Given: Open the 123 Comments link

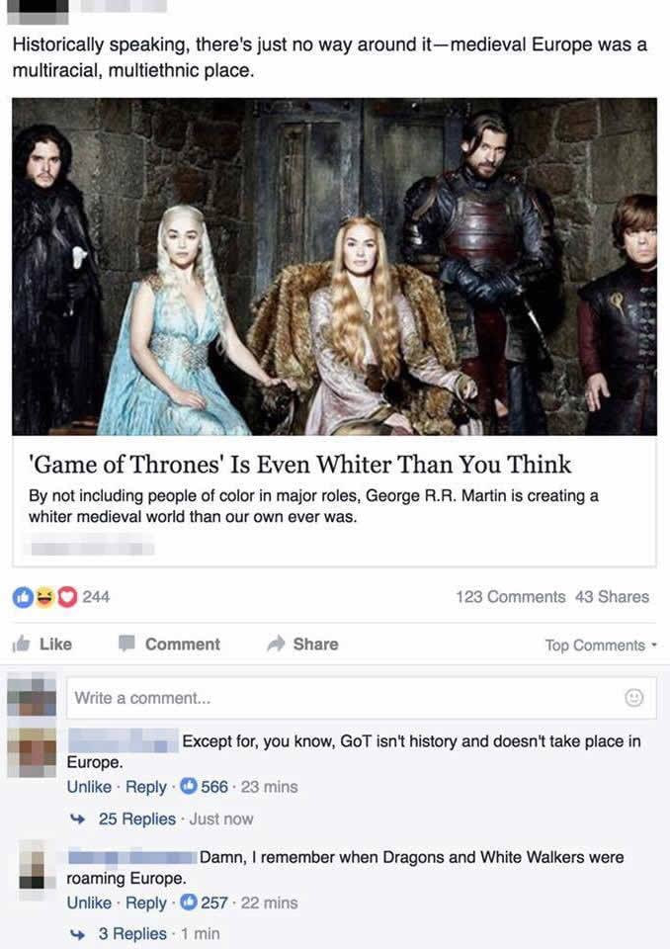Looking at the screenshot, I should point(510,597).
